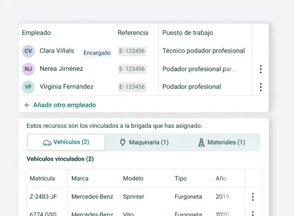Screen dimensions: 294x216
Task: Click the plus icon beside Añadir otro empleado
Action: 27,105
